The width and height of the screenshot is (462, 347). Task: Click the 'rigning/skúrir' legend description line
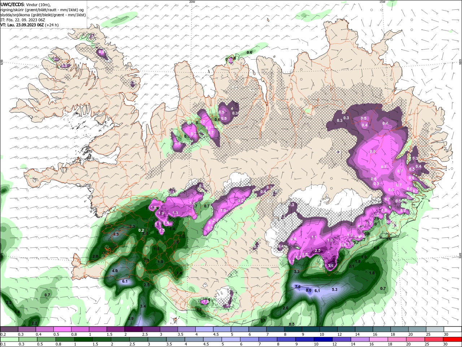pyautogui.click(x=43, y=10)
